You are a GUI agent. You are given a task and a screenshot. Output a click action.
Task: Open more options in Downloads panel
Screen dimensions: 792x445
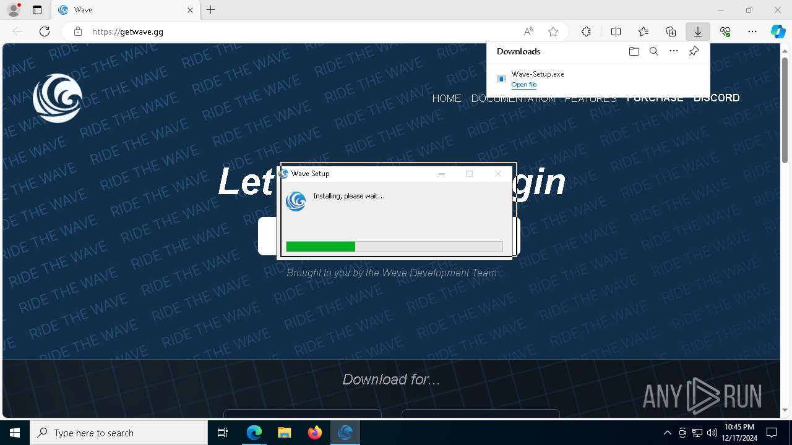(674, 51)
